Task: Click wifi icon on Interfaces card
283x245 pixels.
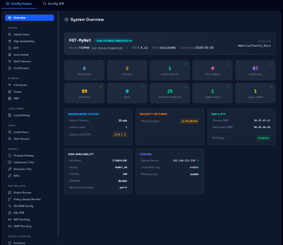Action: (100, 64)
